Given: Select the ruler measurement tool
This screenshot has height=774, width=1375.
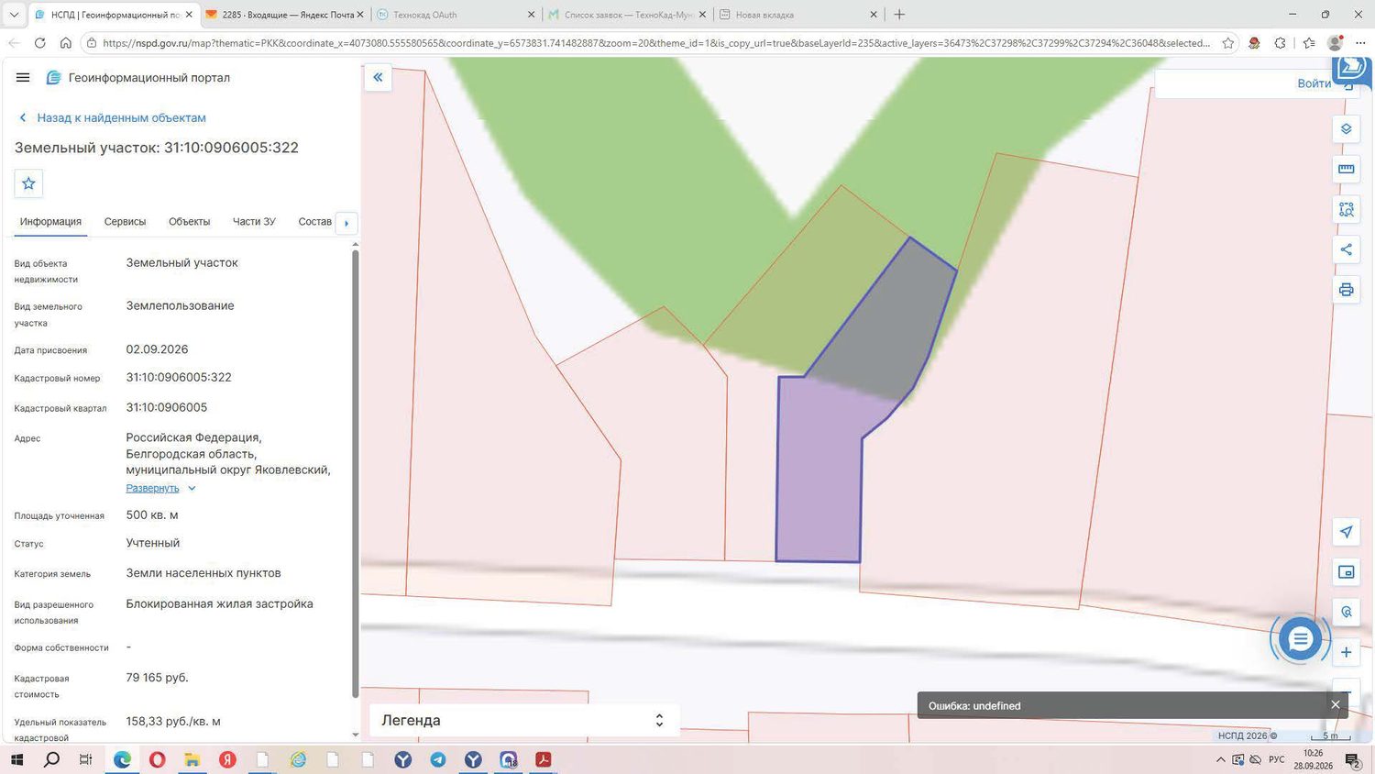Looking at the screenshot, I should pyautogui.click(x=1346, y=169).
